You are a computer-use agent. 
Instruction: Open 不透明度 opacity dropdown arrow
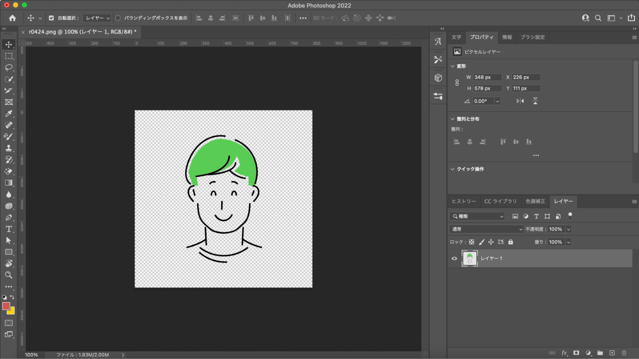point(569,229)
